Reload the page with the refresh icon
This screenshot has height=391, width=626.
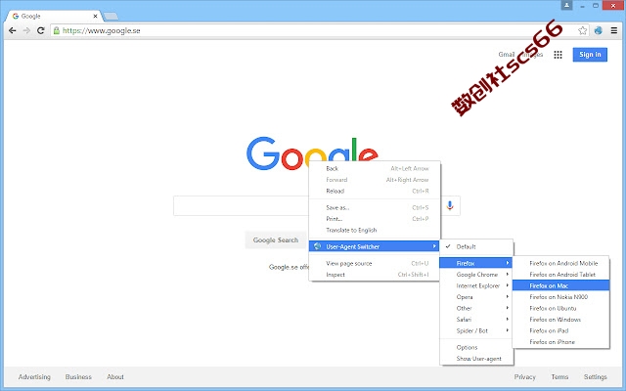(40, 30)
